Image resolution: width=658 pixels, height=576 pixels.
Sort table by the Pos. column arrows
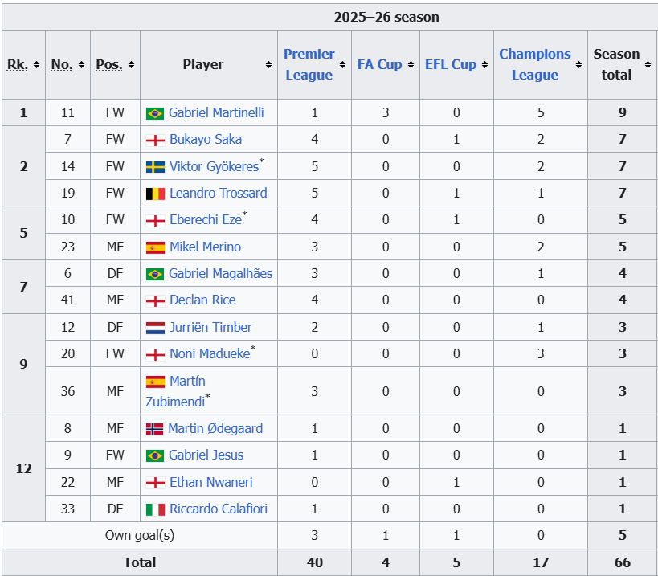(131, 65)
